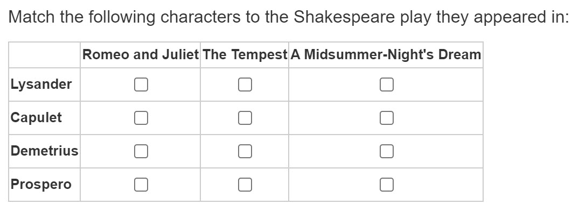Check Lysander under Romeo and Juliet
Image resolution: width=579 pixels, height=218 pixels.
pyautogui.click(x=141, y=85)
